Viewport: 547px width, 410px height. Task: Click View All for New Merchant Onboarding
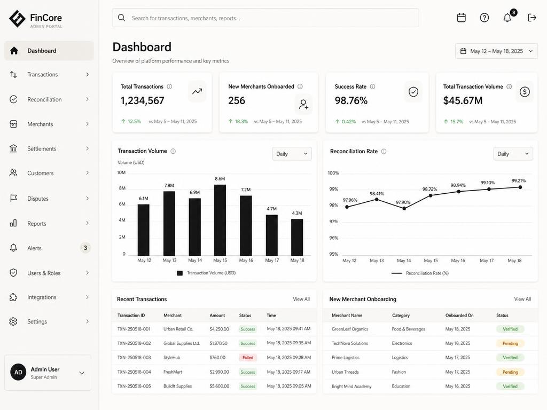(522, 299)
